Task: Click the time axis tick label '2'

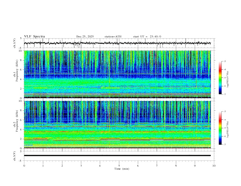Action: (x=62, y=166)
